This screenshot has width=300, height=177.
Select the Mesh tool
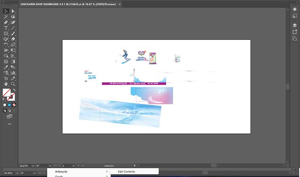(x=6, y=62)
